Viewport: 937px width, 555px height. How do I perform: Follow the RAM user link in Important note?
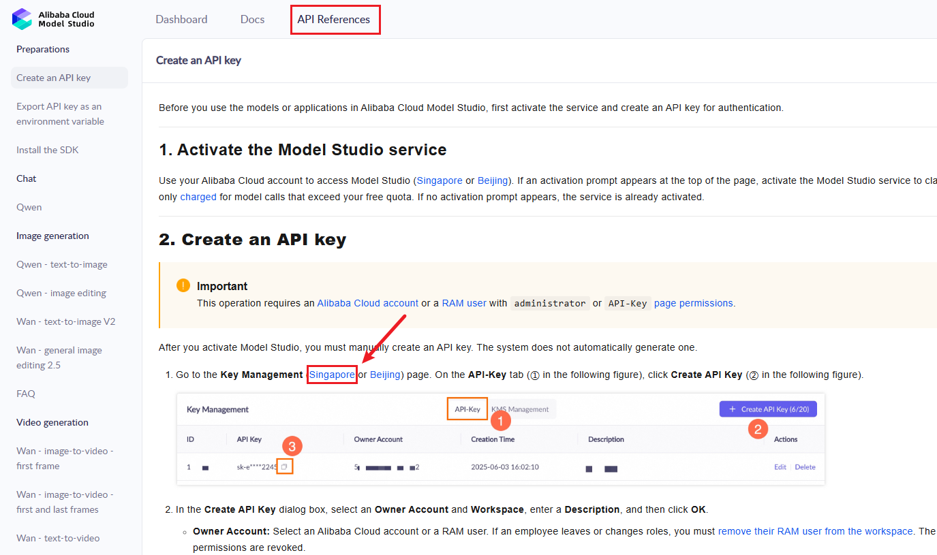[x=464, y=303]
